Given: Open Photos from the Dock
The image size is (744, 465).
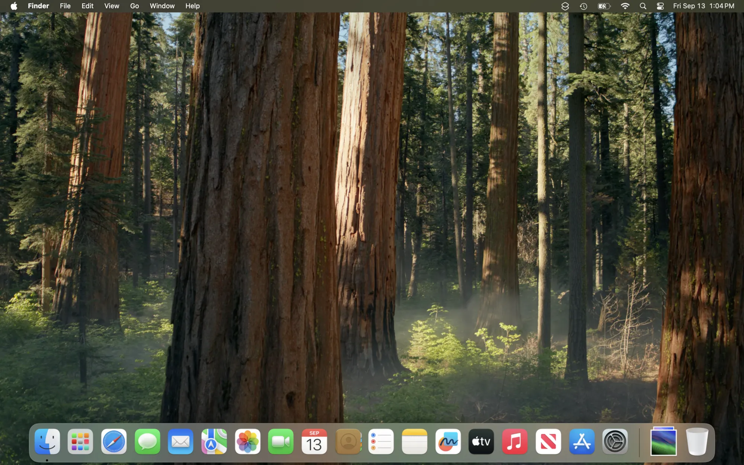Looking at the screenshot, I should [247, 442].
